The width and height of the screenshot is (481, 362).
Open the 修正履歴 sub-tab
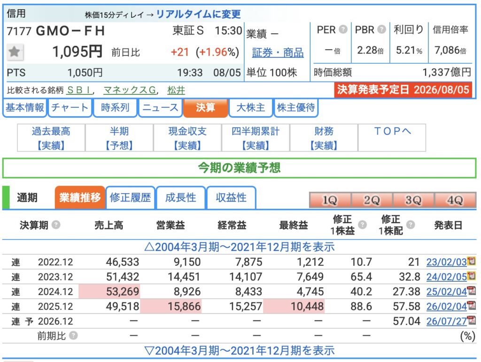131,197
